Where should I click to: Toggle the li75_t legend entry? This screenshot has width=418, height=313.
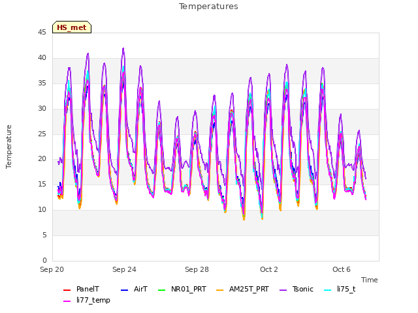click(x=340, y=290)
